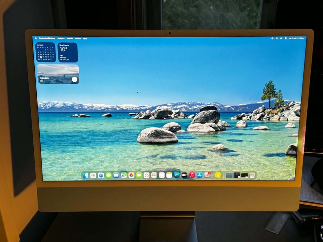Image resolution: width=323 pixels, height=242 pixels.
Task: Launch Photos from the dock
Action: [131, 175]
